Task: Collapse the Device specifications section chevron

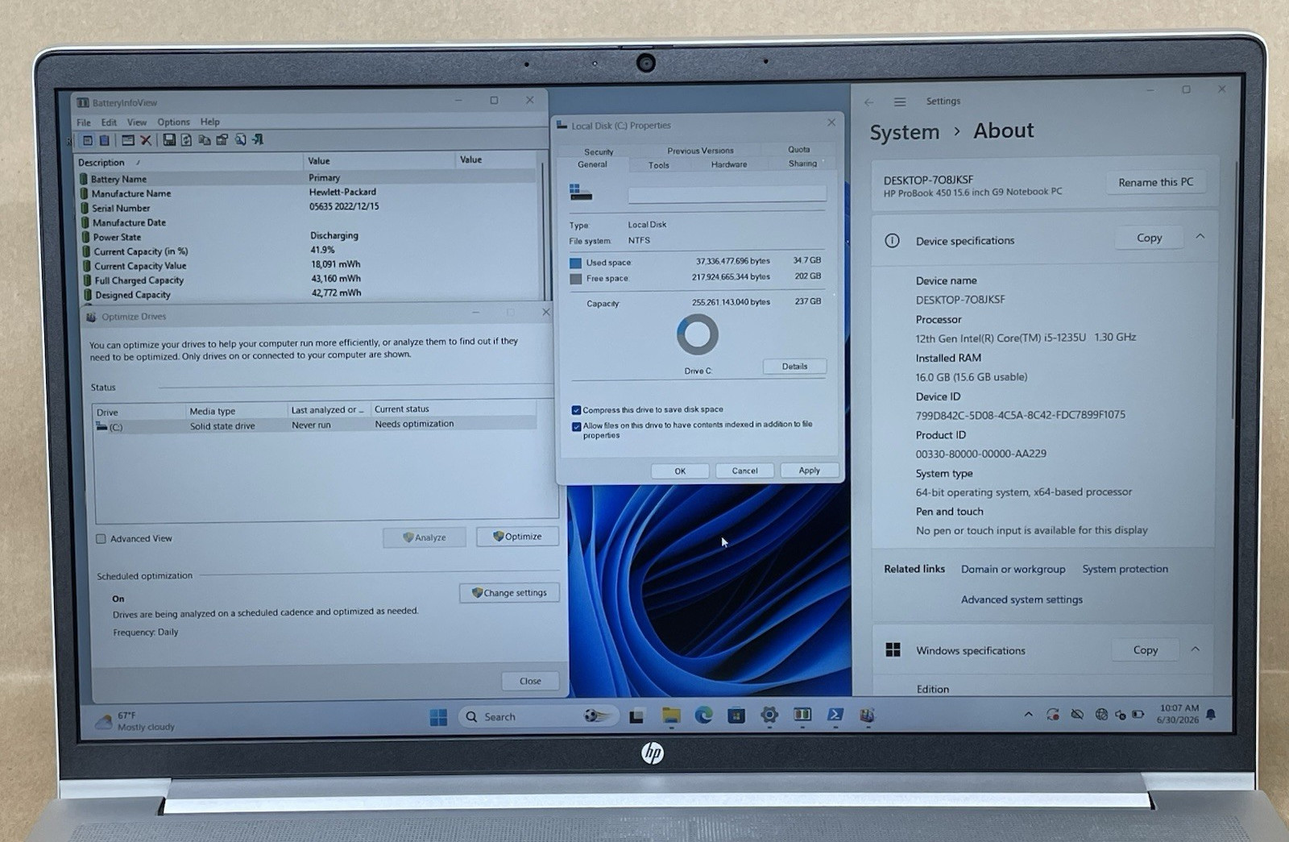Action: point(1200,237)
